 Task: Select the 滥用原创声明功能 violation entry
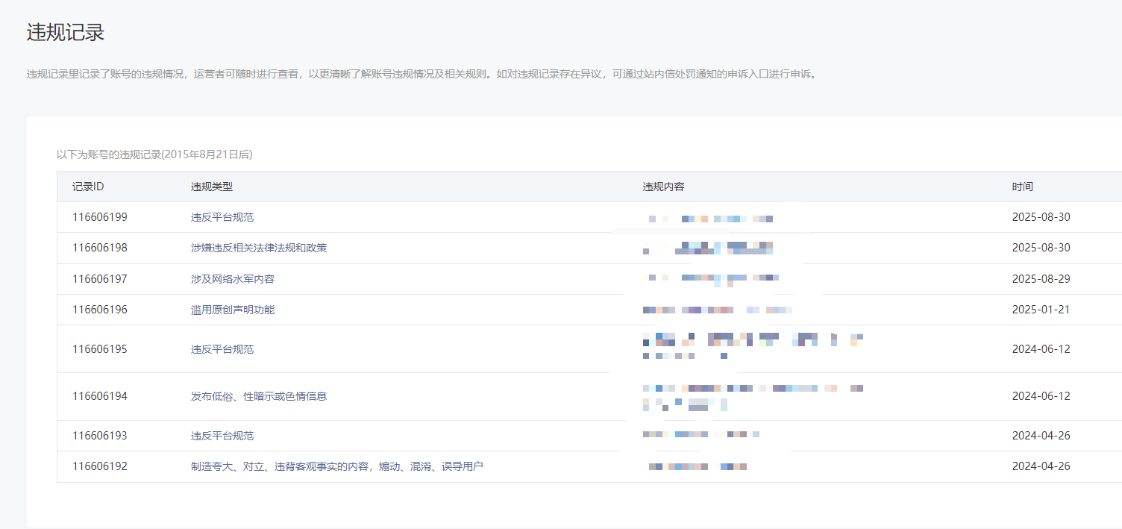233,310
